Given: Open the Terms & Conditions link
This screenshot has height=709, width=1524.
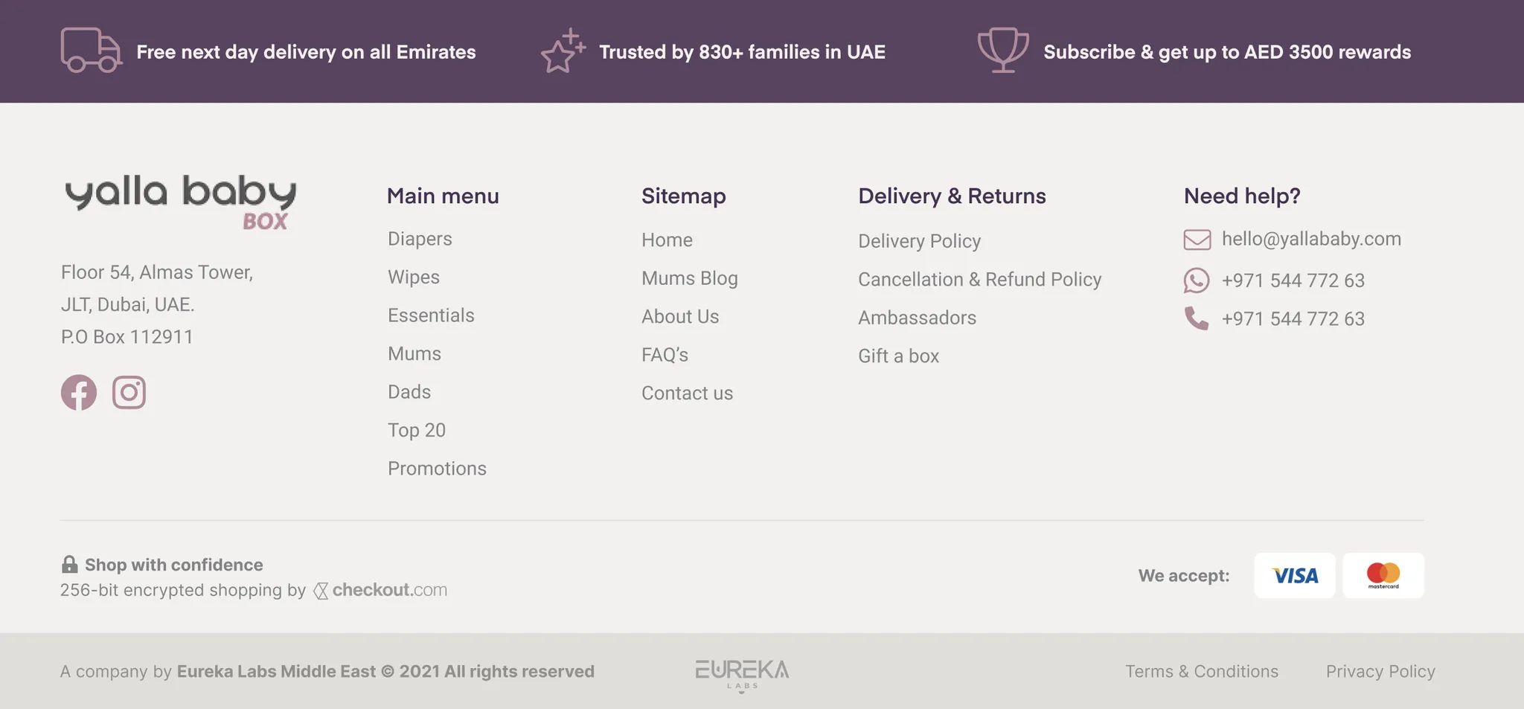Looking at the screenshot, I should (x=1201, y=672).
